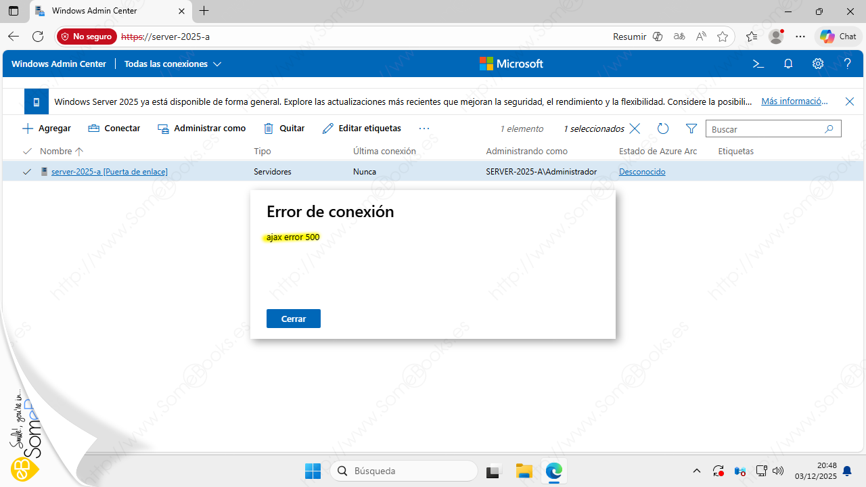
Task: Select Administrar como in the toolbar
Action: coord(202,129)
